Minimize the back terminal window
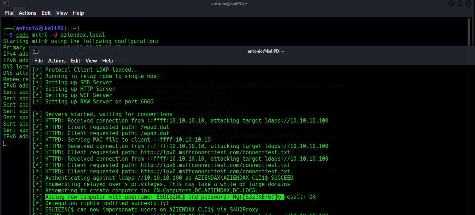This screenshot has width=475, height=215. 452,4
